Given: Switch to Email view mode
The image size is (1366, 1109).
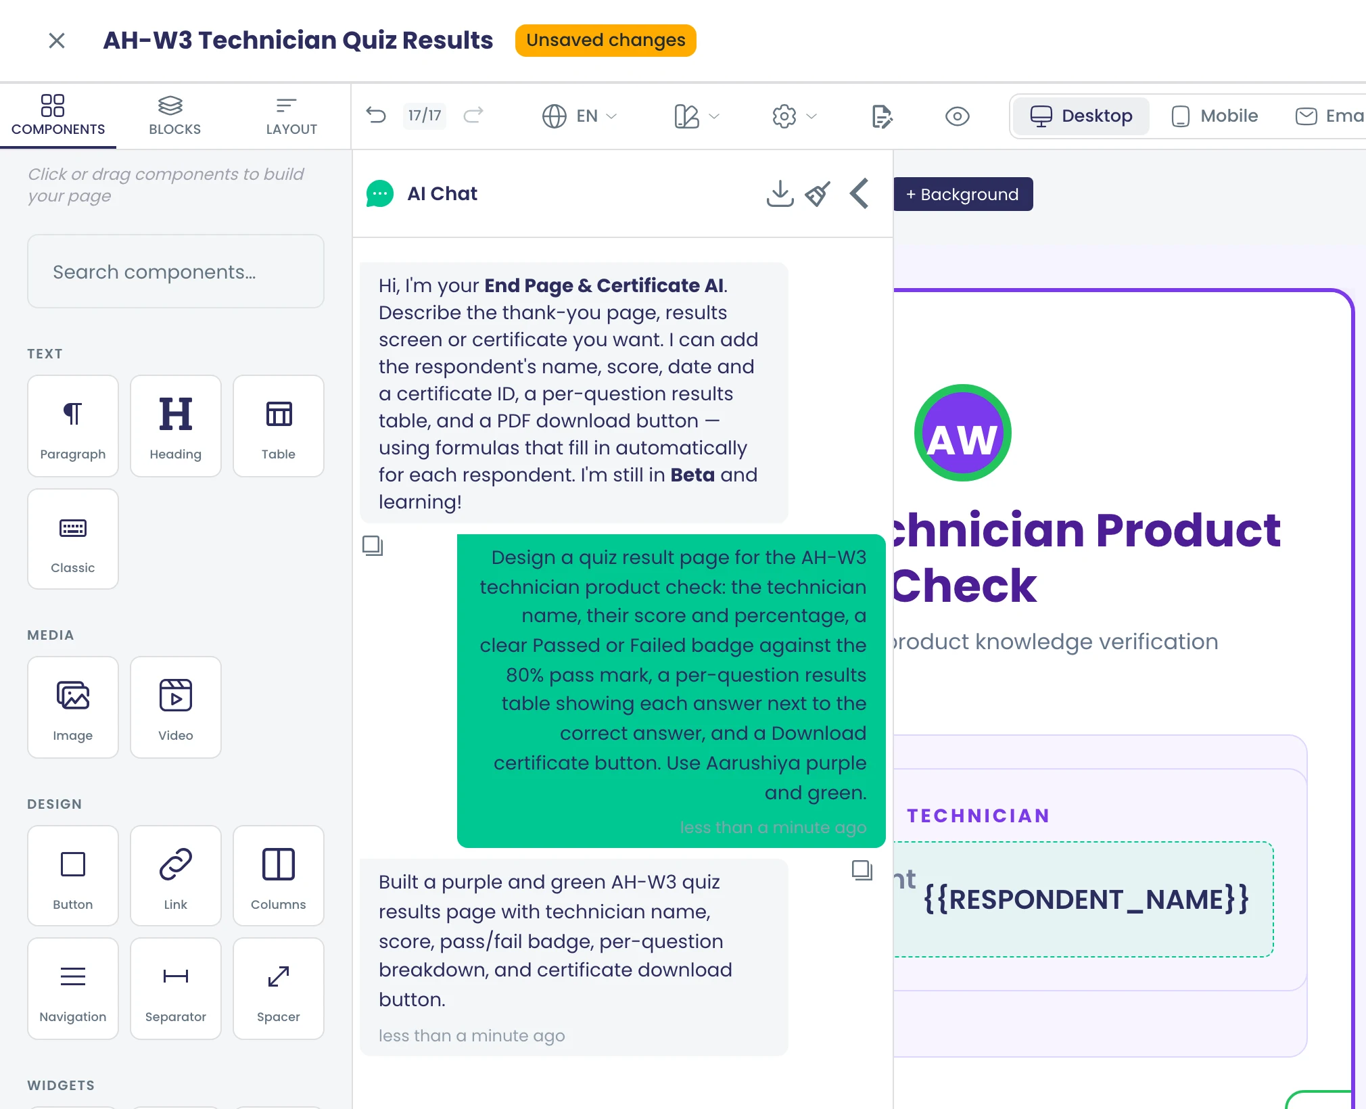Looking at the screenshot, I should point(1329,116).
